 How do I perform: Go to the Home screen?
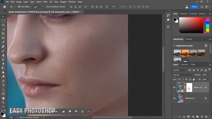(x=5, y=7)
